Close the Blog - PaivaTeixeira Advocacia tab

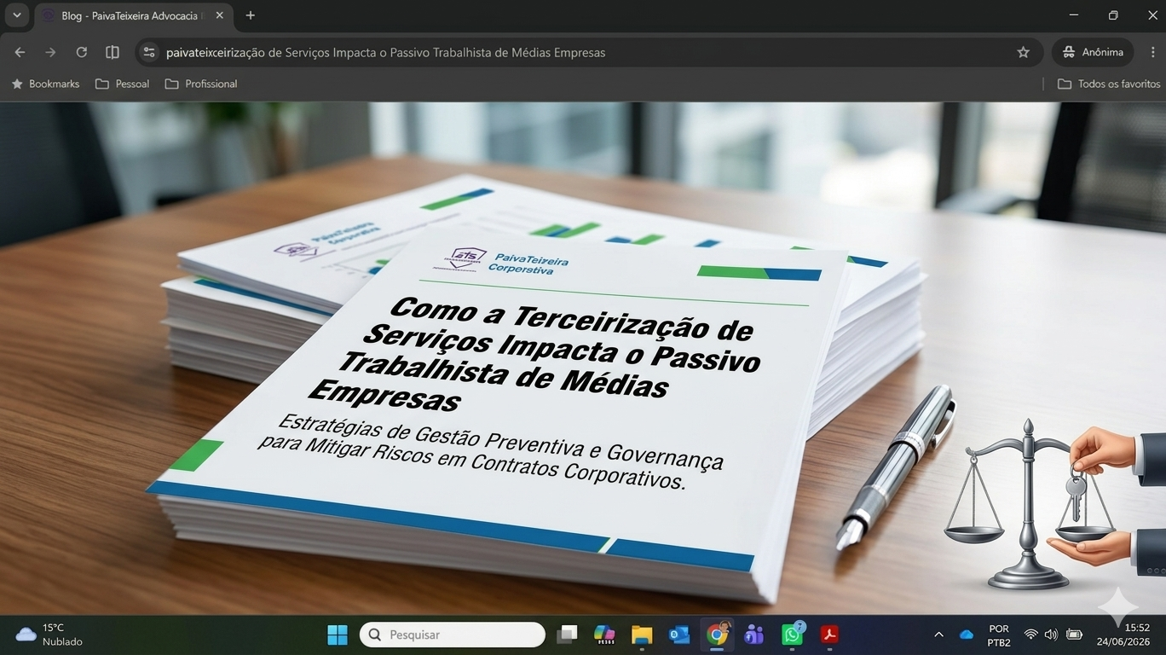click(x=219, y=15)
